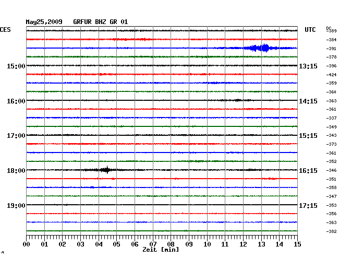The height and width of the screenshot is (258, 339).
Task: Select the 16:00 local time label
Action: tap(16, 101)
